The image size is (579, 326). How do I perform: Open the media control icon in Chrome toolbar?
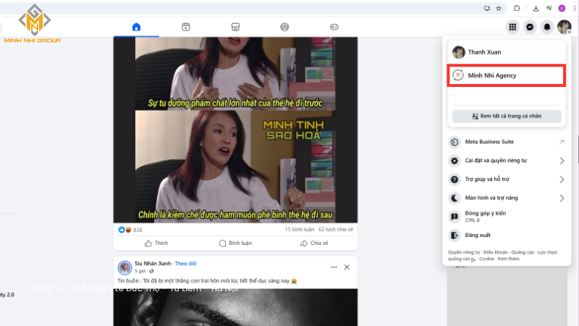tap(549, 8)
